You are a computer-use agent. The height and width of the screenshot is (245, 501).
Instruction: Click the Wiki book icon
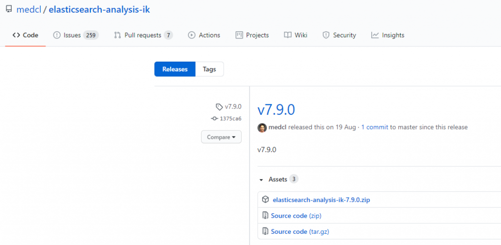[288, 35]
